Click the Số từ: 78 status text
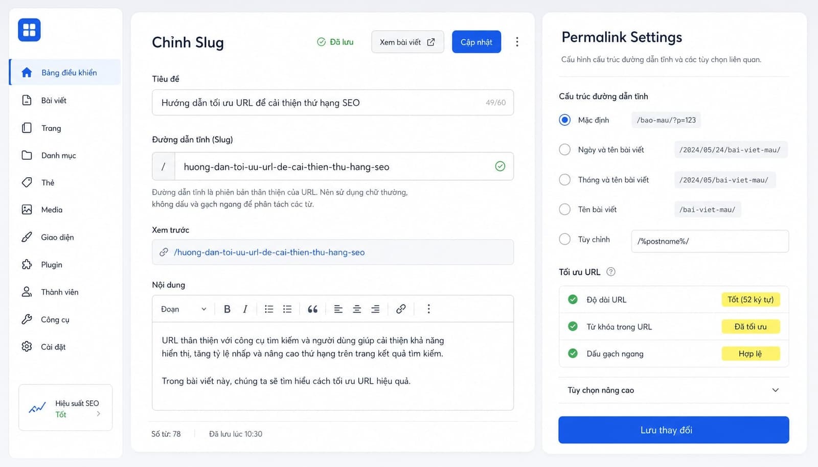Viewport: 818px width, 467px height. coord(166,434)
